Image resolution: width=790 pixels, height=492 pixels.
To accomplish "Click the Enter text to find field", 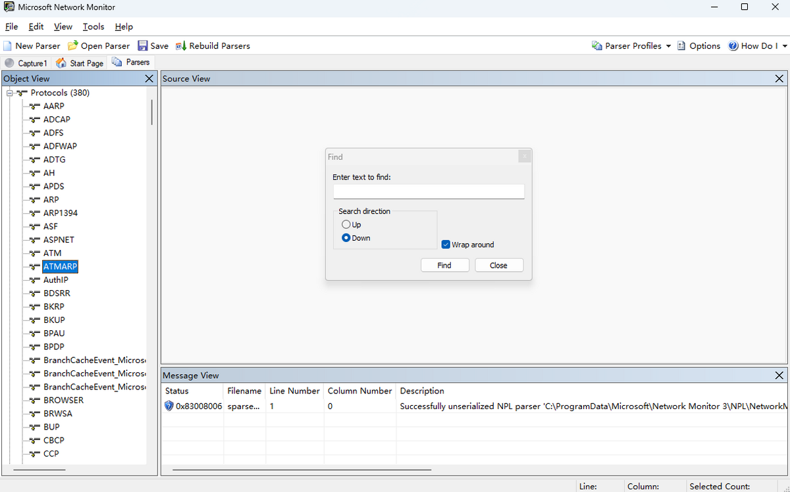I will (x=429, y=191).
